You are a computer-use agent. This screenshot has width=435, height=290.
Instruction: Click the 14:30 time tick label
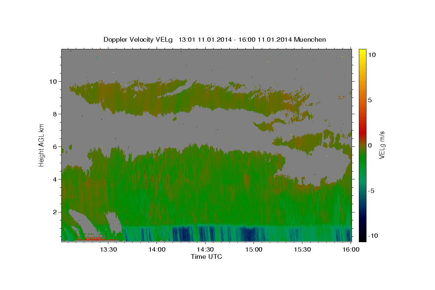206,249
